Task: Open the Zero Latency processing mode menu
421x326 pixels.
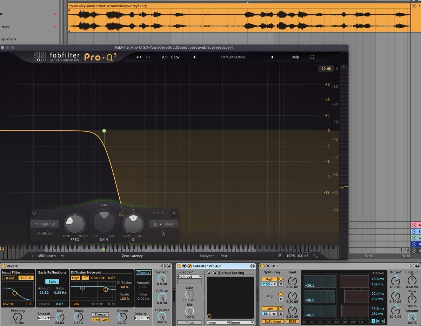Action: [132, 256]
